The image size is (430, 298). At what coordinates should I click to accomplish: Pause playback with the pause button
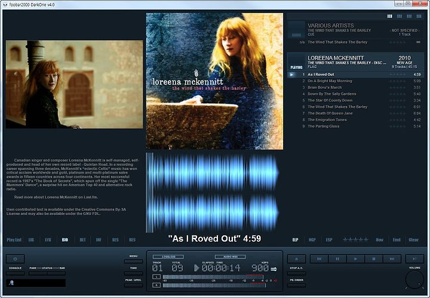(x=337, y=259)
